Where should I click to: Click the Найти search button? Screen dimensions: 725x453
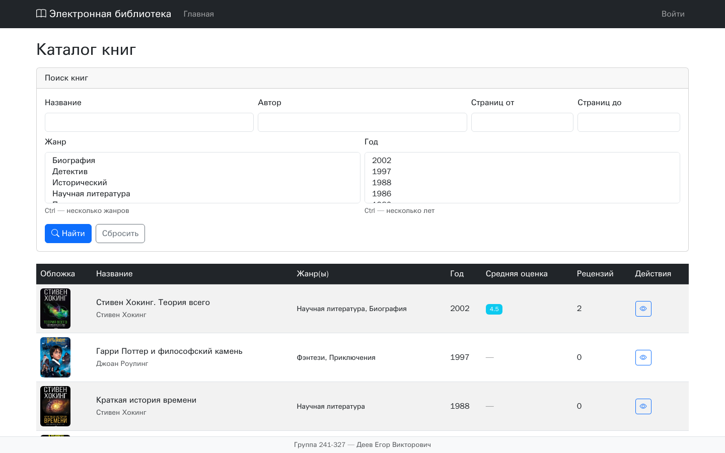click(x=68, y=234)
